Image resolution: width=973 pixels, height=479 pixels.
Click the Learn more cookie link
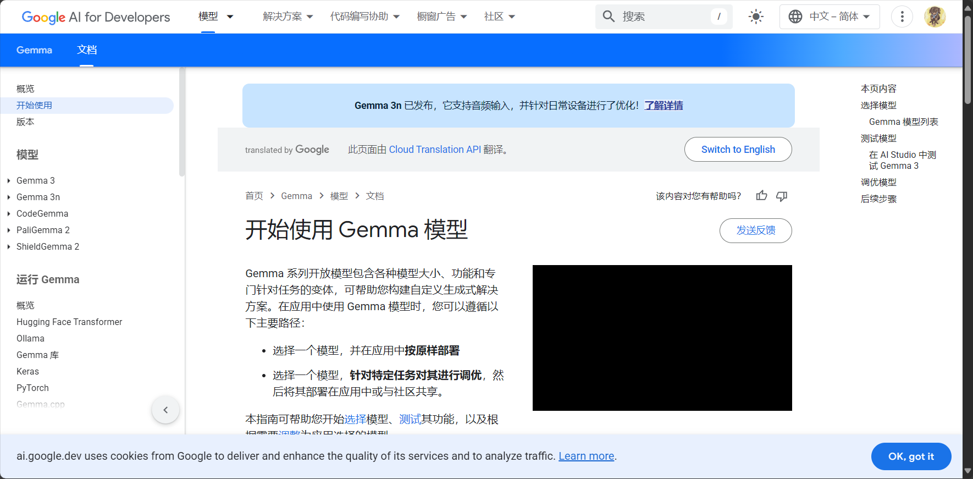tap(586, 456)
